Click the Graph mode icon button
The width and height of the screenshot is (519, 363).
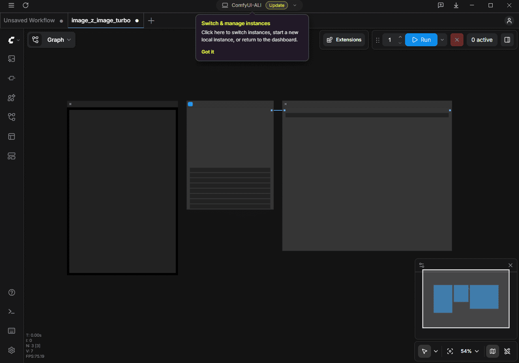click(35, 40)
